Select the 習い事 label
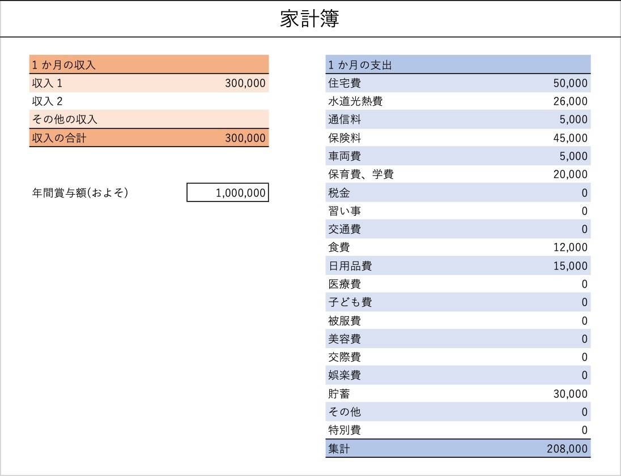Viewport: 621px width, 476px height. click(x=344, y=211)
